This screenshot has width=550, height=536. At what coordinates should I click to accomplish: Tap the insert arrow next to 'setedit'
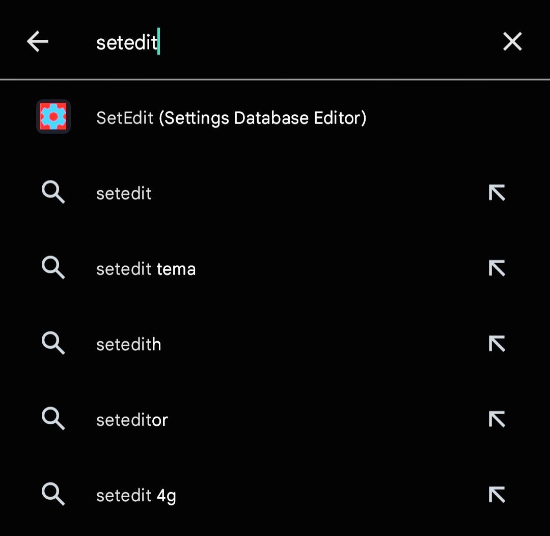(497, 193)
